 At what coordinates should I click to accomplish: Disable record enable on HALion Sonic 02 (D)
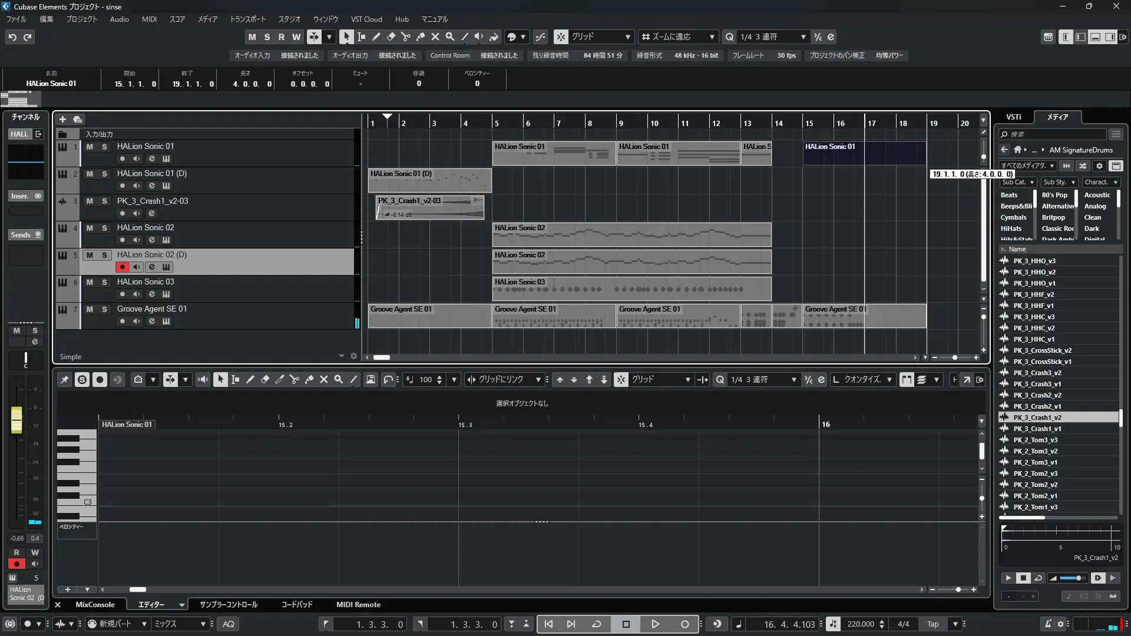122,267
